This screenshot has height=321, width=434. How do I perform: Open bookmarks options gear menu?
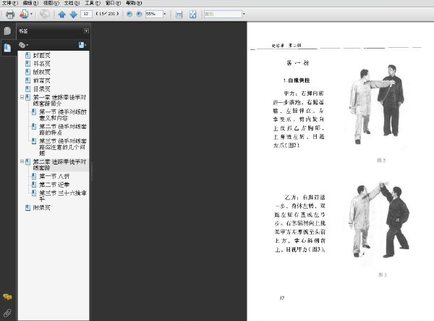23,45
